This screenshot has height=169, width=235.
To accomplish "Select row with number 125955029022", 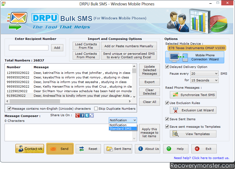I will click(x=69, y=73).
